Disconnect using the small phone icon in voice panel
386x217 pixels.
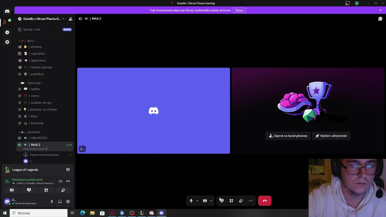pos(68,181)
